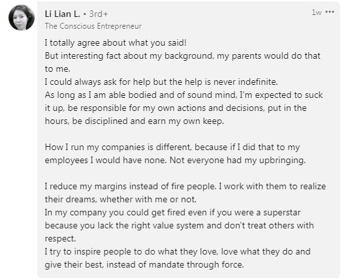
Task: Click the single word 'respect.' line
Action: coord(60,238)
